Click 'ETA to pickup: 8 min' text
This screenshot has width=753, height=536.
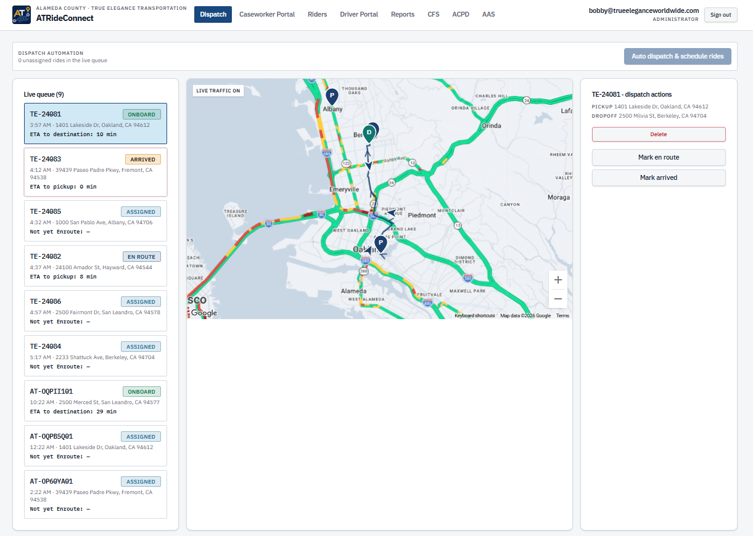tap(63, 277)
